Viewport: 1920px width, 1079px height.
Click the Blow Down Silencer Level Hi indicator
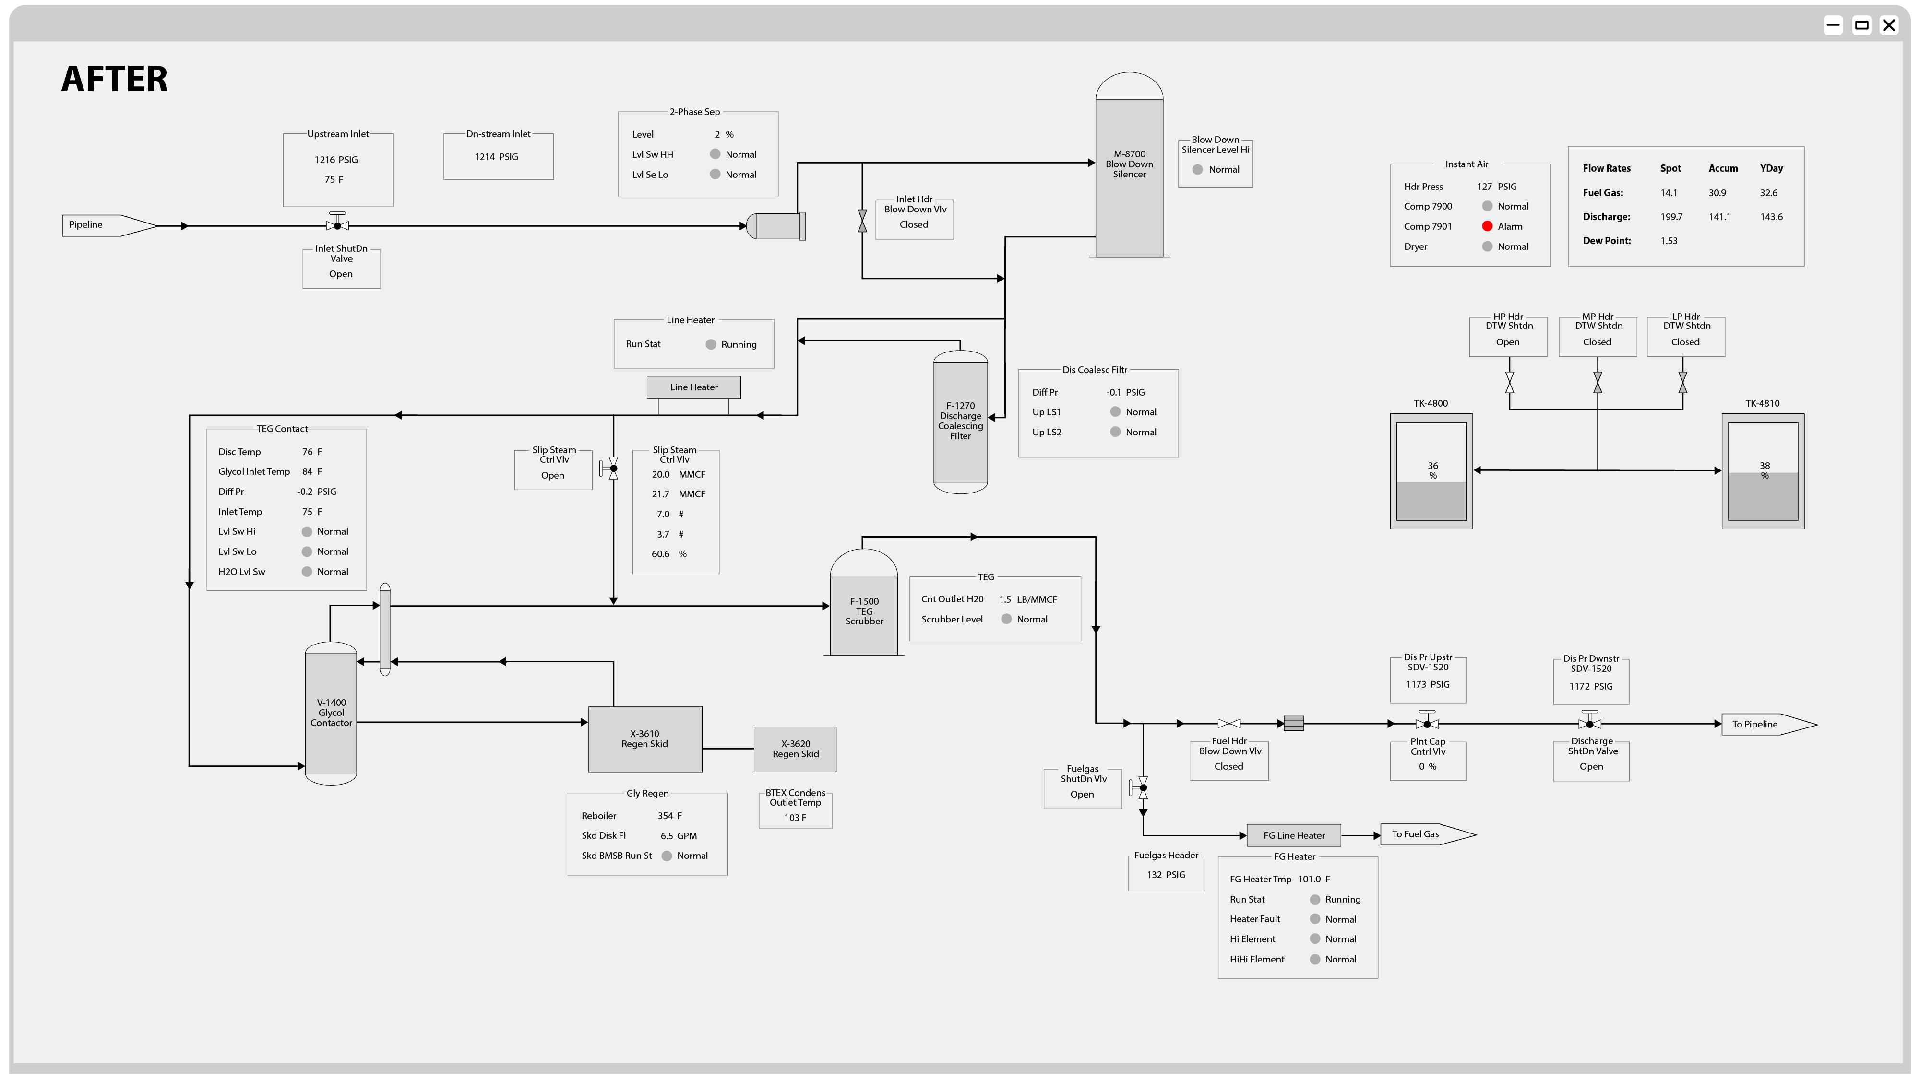(x=1198, y=170)
